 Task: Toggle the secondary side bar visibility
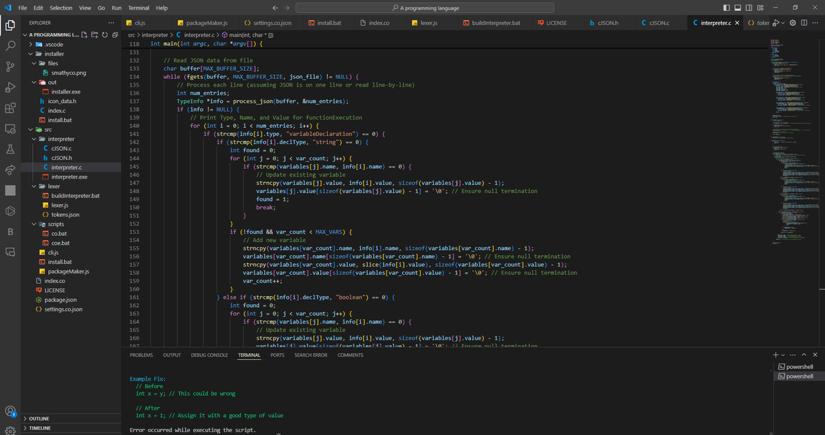(x=749, y=8)
